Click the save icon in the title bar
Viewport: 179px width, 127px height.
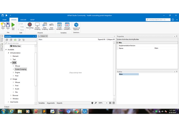[3, 15]
